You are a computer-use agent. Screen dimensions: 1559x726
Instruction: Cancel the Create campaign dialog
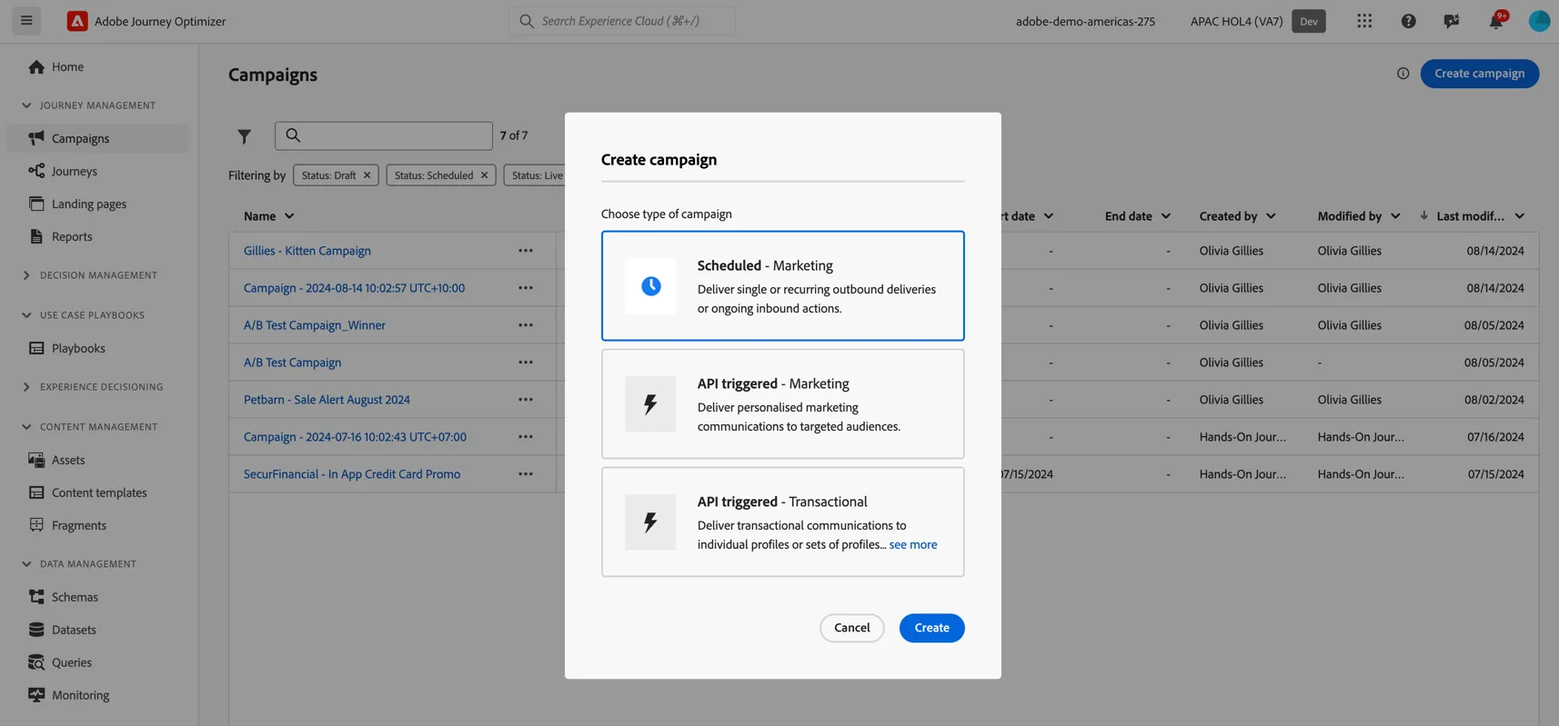click(851, 628)
